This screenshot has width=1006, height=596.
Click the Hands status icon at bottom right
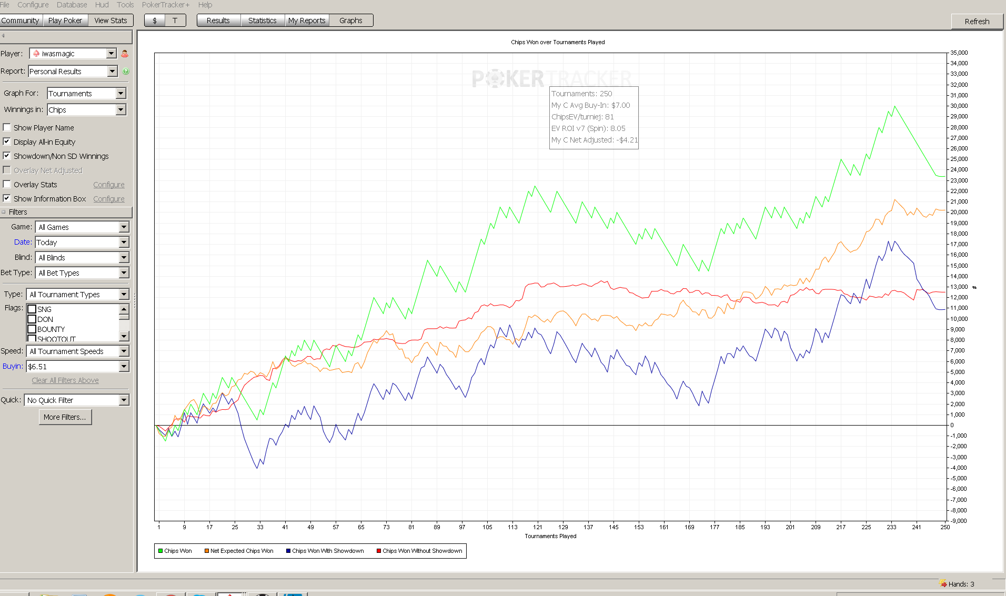click(943, 583)
